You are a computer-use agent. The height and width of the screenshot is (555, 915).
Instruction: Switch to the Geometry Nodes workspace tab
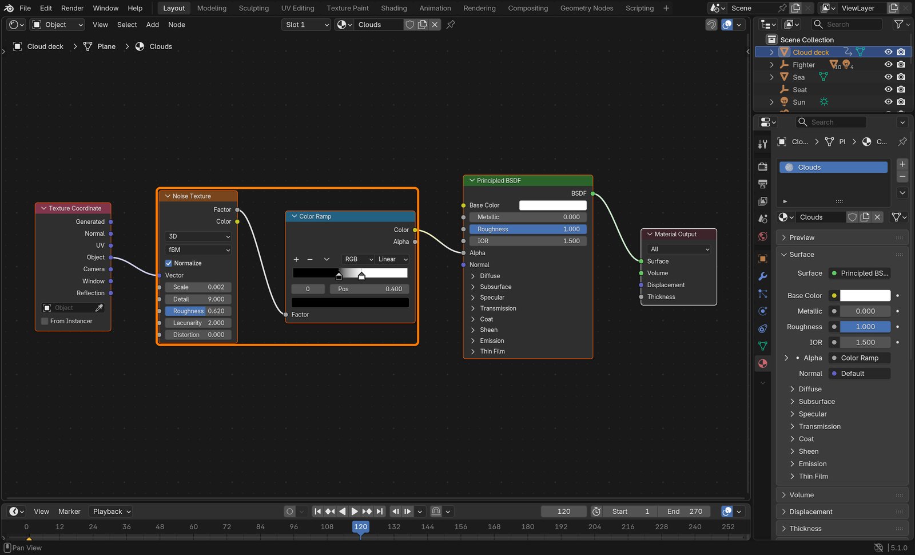(587, 8)
